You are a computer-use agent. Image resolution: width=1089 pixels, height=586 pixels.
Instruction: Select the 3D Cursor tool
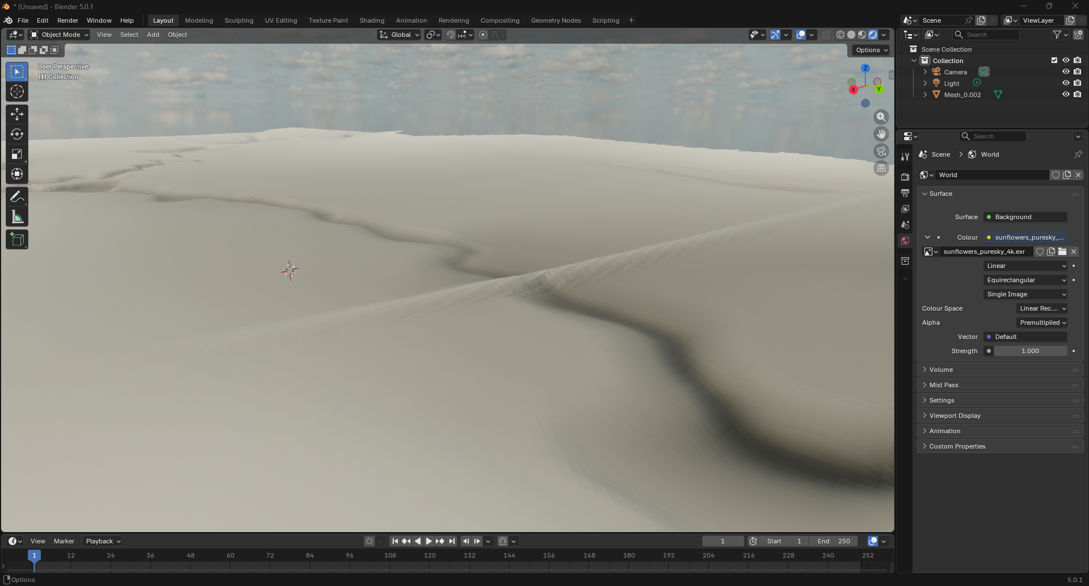coord(17,91)
